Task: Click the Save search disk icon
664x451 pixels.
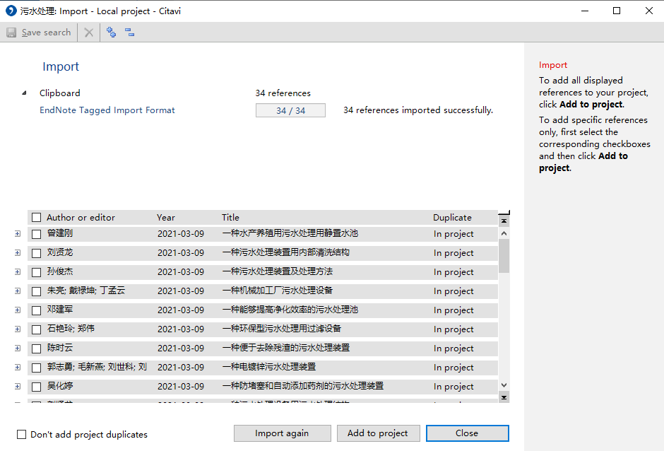Action: tap(11, 33)
